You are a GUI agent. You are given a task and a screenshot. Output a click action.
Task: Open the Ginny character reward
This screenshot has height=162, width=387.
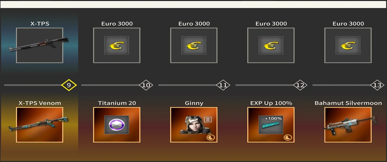coord(194,125)
